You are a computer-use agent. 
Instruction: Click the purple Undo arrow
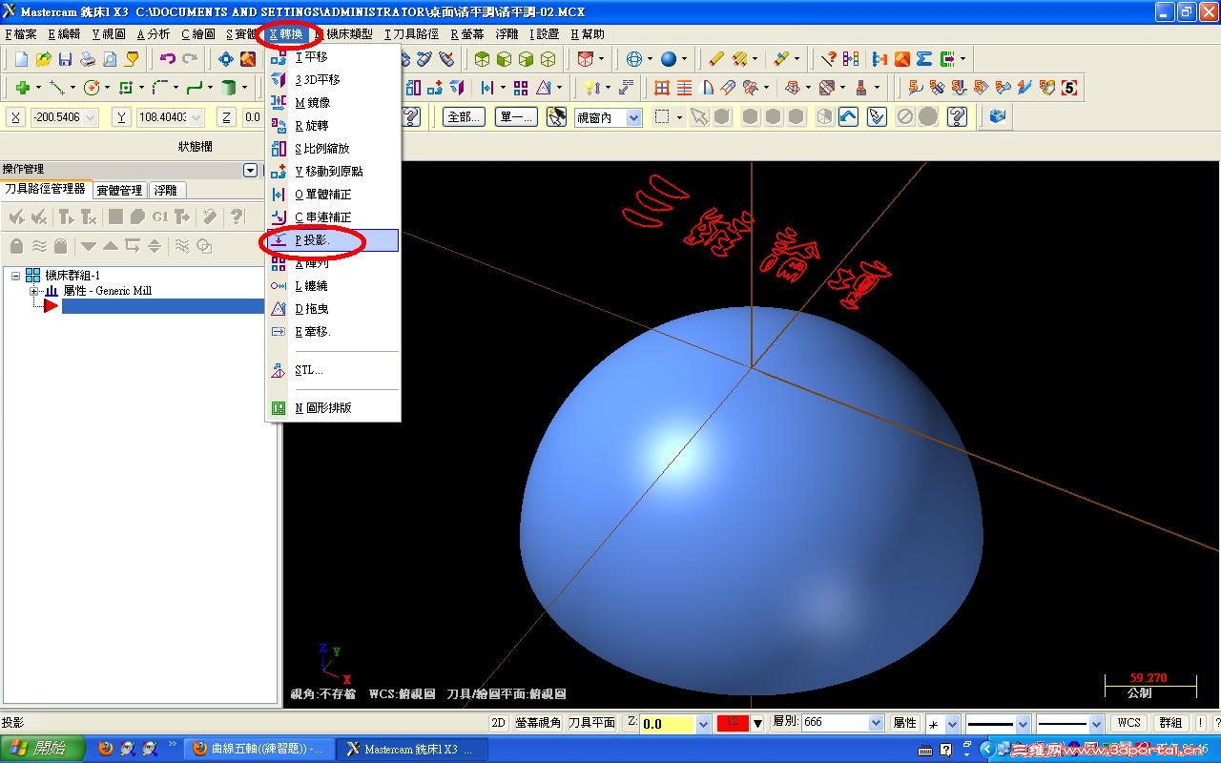pos(168,59)
